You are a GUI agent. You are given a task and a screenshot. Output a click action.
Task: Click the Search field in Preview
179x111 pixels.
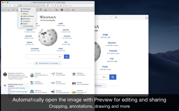[x=79, y=6]
